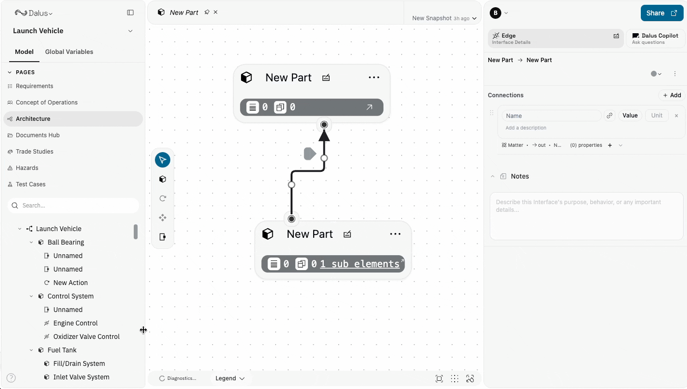Open the upper New Part's three-dot menu
The width and height of the screenshot is (687, 389).
(374, 78)
